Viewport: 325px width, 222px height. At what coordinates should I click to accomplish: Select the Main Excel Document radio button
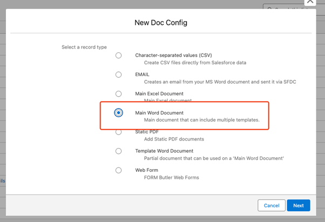click(118, 93)
